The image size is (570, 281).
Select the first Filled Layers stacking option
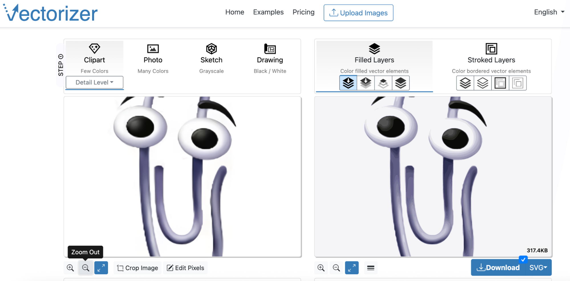[x=348, y=83]
